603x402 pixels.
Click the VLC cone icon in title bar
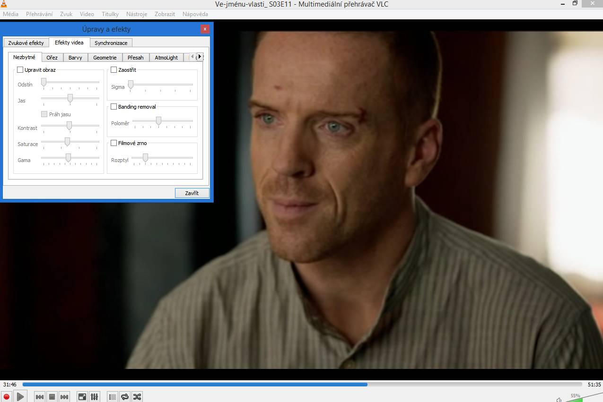coord(4,4)
